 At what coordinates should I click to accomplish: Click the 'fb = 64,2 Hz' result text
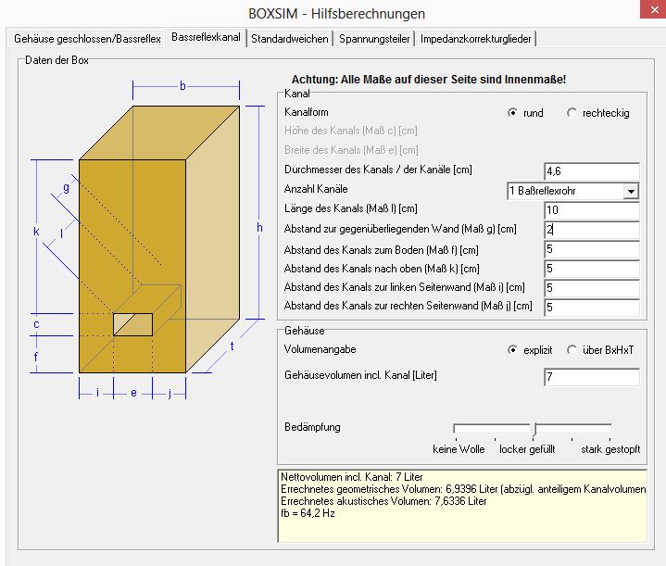pos(308,513)
